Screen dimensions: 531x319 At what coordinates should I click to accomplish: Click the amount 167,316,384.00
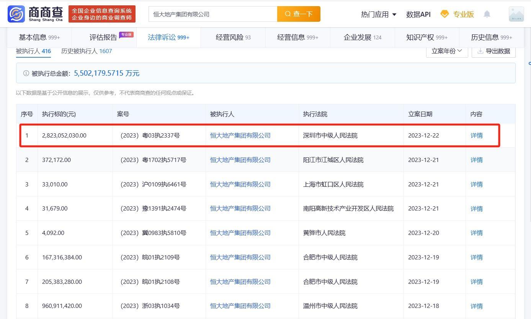62,257
